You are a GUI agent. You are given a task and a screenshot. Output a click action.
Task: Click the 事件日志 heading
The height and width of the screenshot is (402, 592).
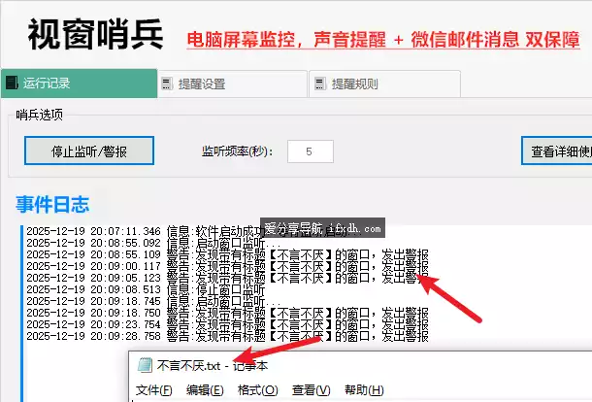click(x=52, y=205)
